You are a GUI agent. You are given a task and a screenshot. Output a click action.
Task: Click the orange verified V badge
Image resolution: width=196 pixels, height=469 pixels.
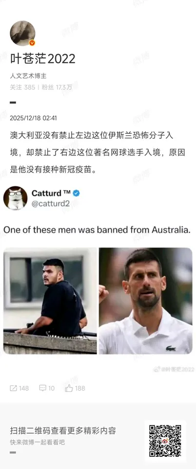[x=32, y=43]
